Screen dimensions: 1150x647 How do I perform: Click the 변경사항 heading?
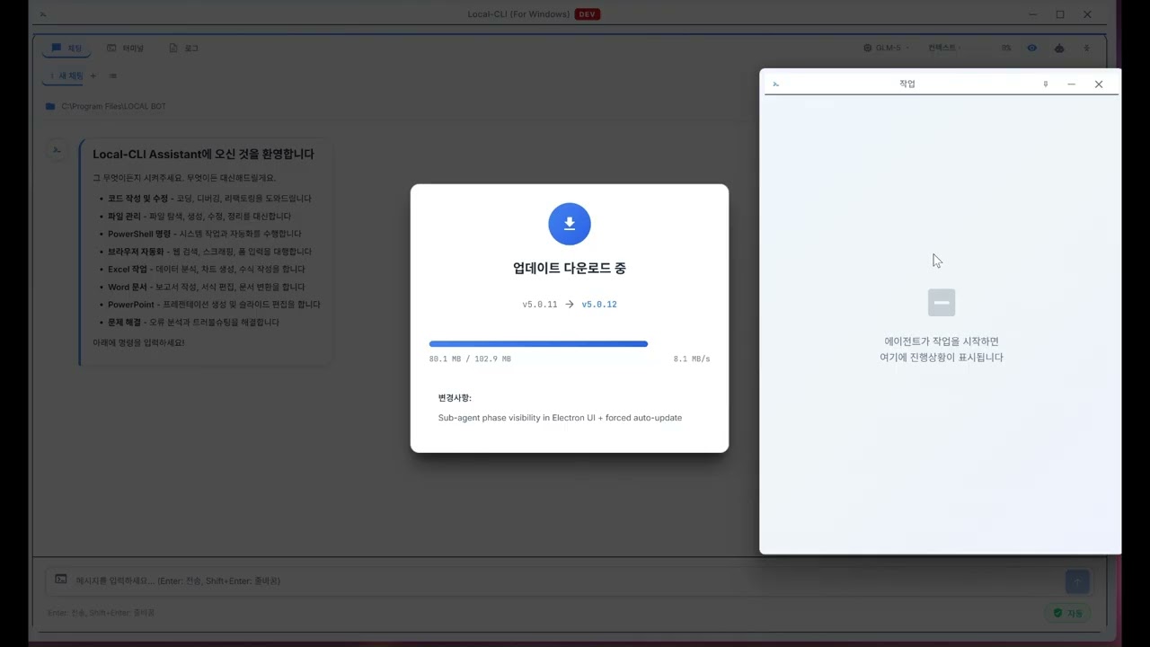click(x=455, y=397)
